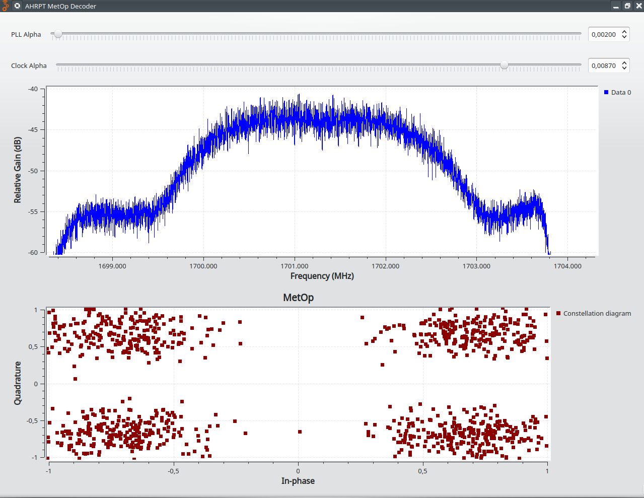The width and height of the screenshot is (644, 498).
Task: Click the "1701.000" frequency tick label
Action: click(295, 266)
